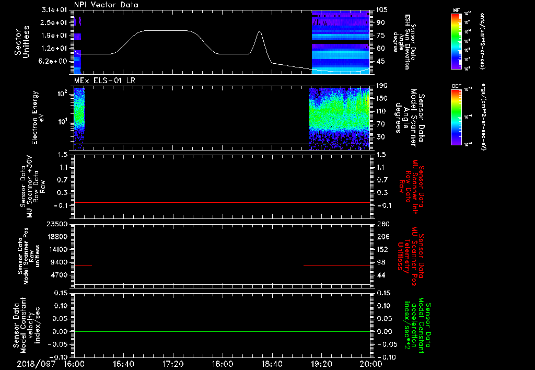
Task: Click the "30" scanner angle tick value
Action: point(380,137)
